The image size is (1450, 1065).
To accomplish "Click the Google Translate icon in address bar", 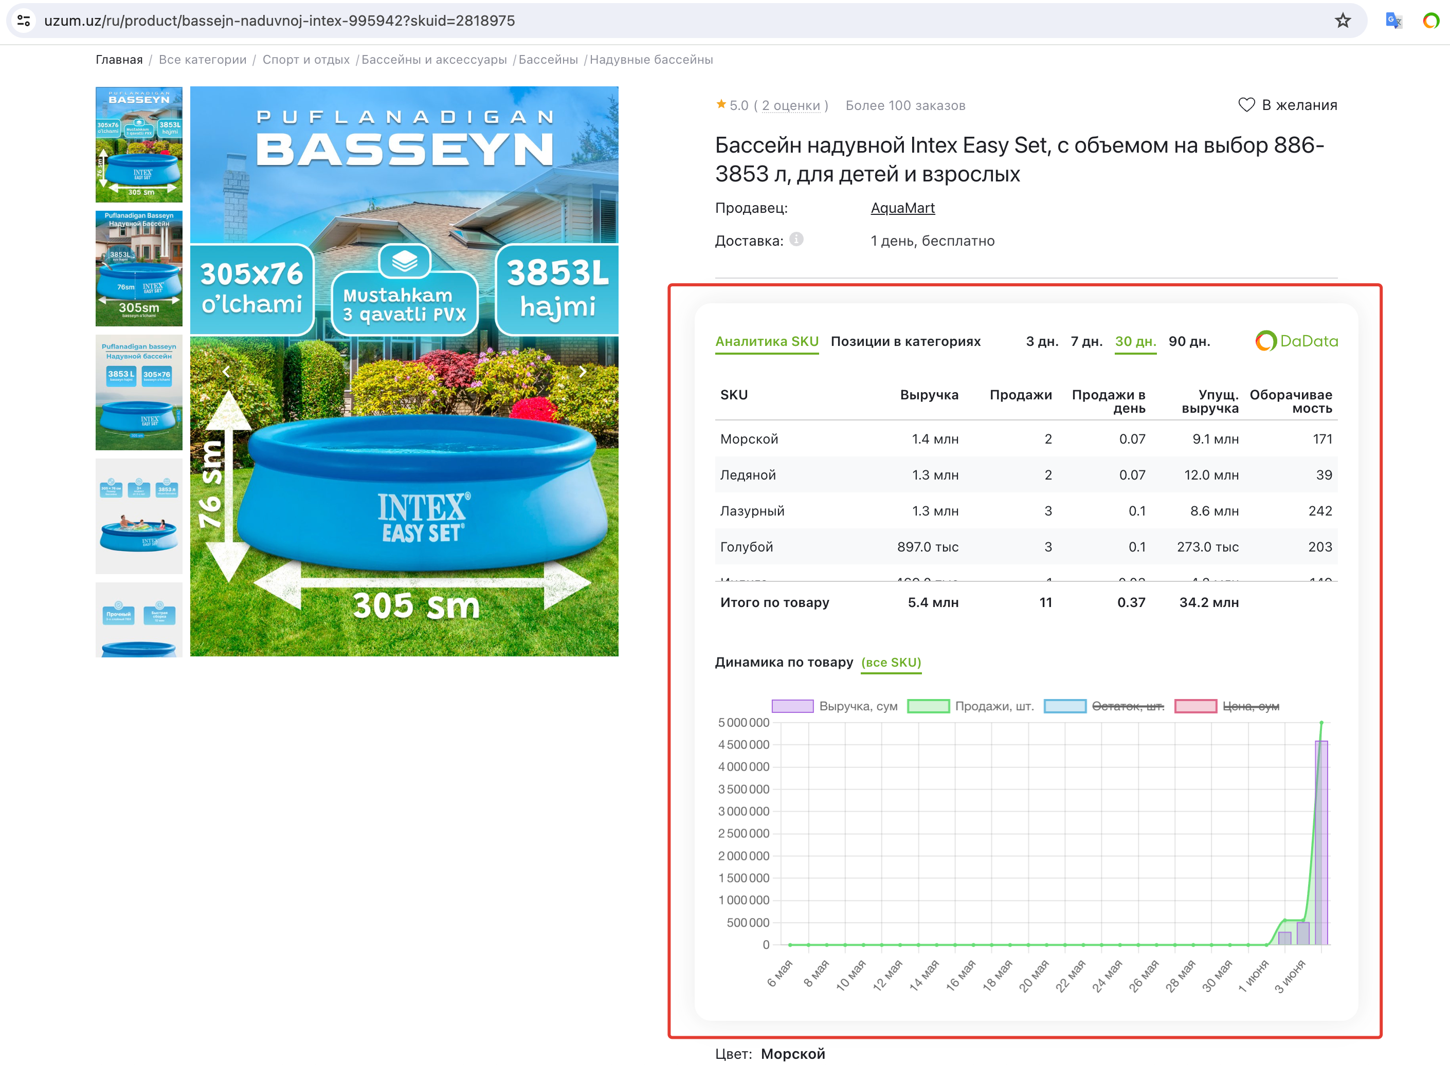I will click(x=1393, y=21).
